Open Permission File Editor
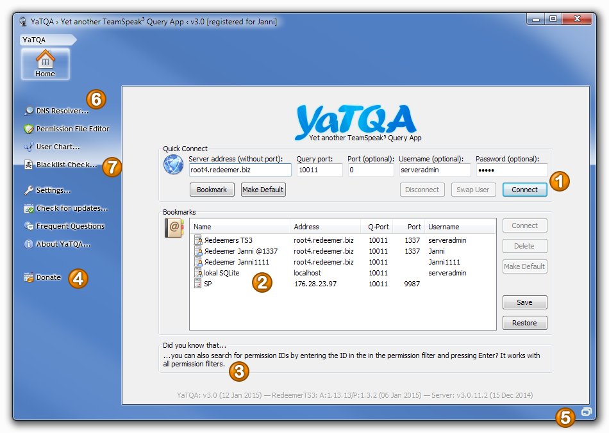Viewport: 609px width, 433px height. click(x=72, y=129)
